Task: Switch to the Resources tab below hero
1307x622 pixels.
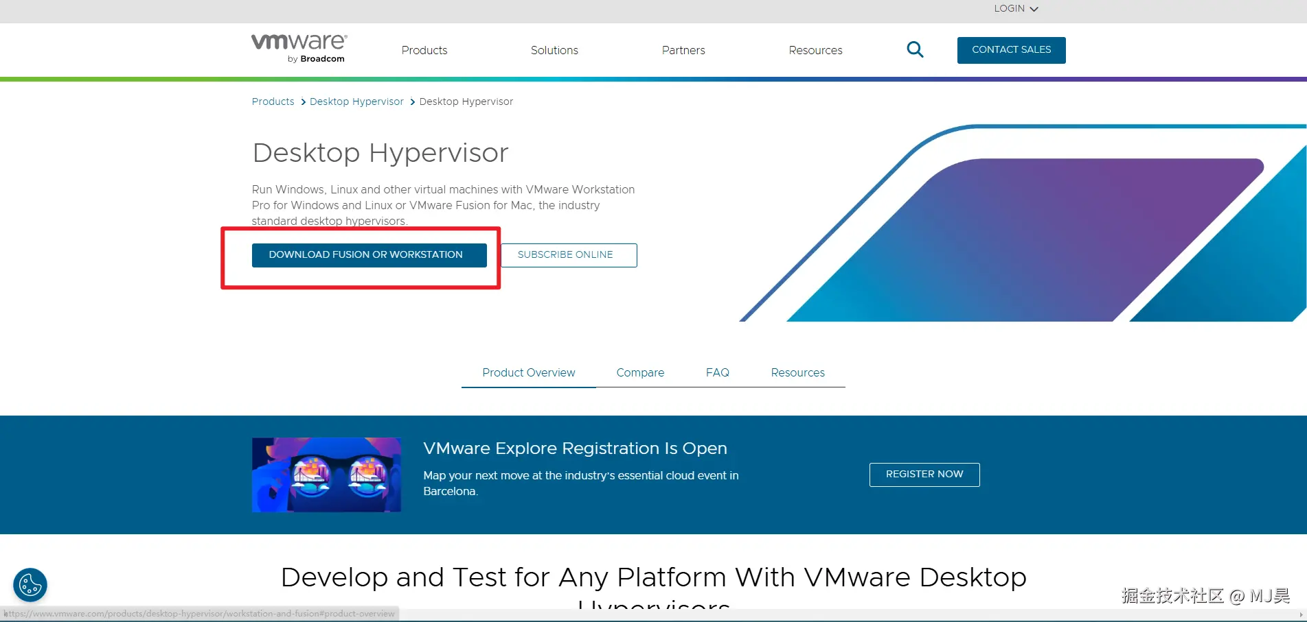Action: coord(797,372)
